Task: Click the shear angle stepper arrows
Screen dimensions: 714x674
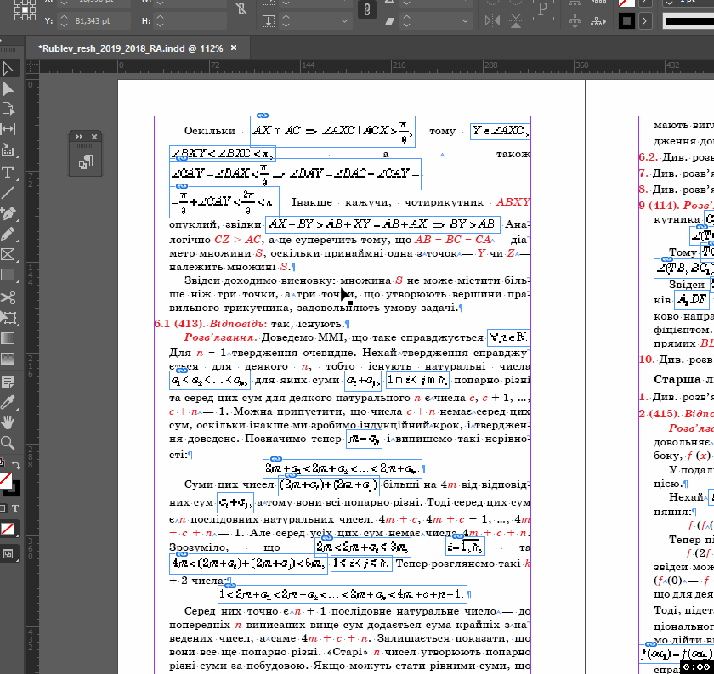Action: 406,21
